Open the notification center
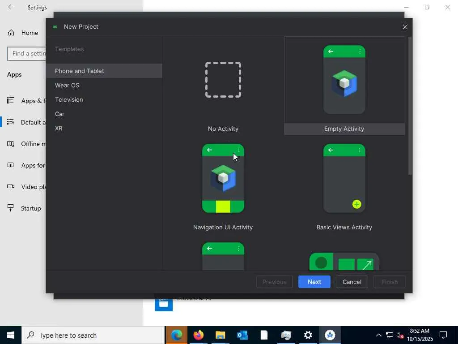This screenshot has height=344, width=458. click(443, 335)
